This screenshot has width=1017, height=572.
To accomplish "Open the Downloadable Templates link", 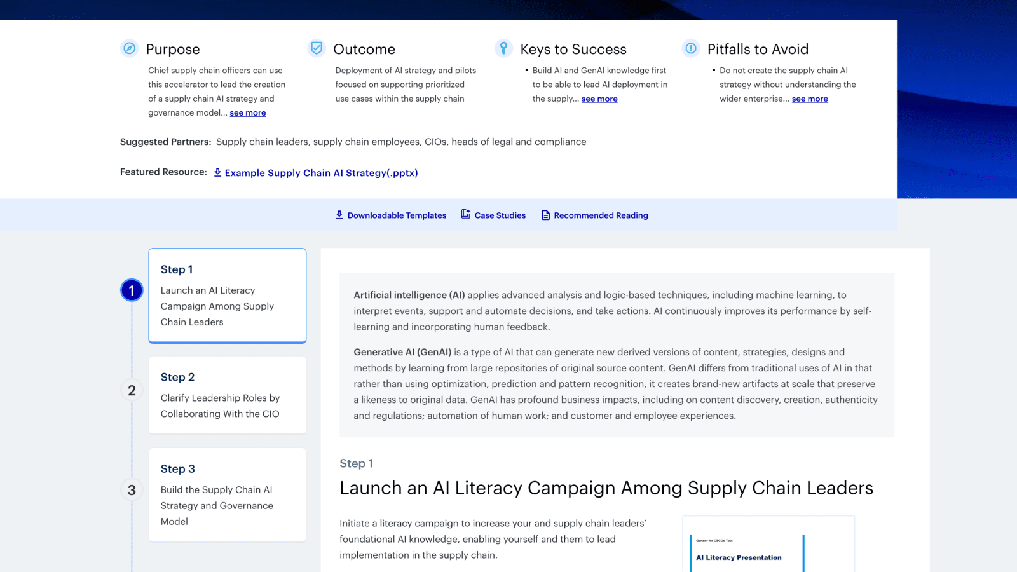I will click(397, 215).
